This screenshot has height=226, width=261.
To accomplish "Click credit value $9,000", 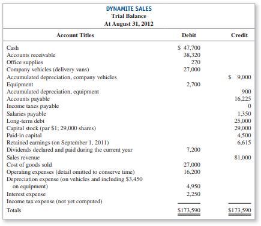I will tap(239, 77).
